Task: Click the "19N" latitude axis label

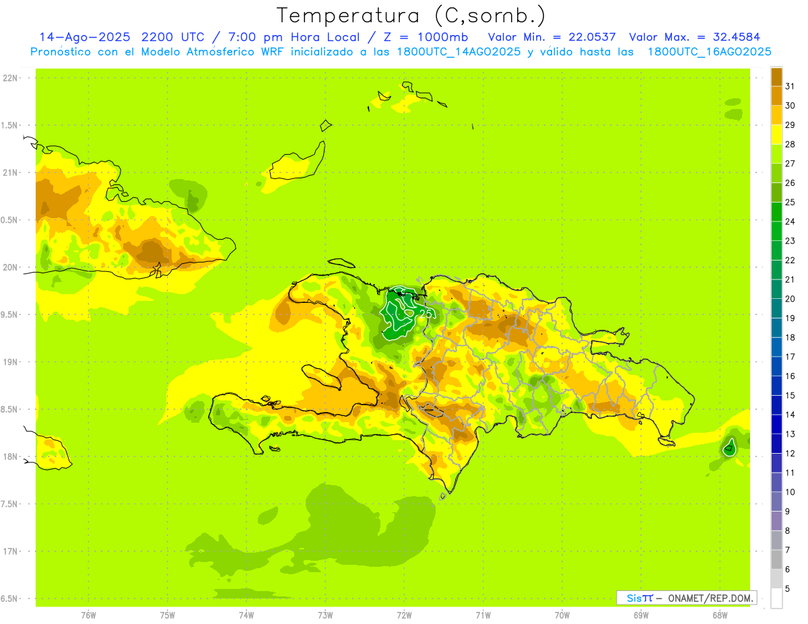Action: (11, 362)
